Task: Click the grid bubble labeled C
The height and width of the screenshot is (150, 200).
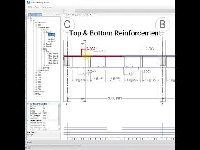Action: click(67, 24)
